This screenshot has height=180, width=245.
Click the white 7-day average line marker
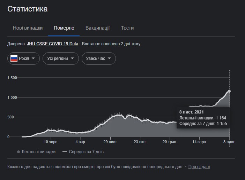point(65,152)
